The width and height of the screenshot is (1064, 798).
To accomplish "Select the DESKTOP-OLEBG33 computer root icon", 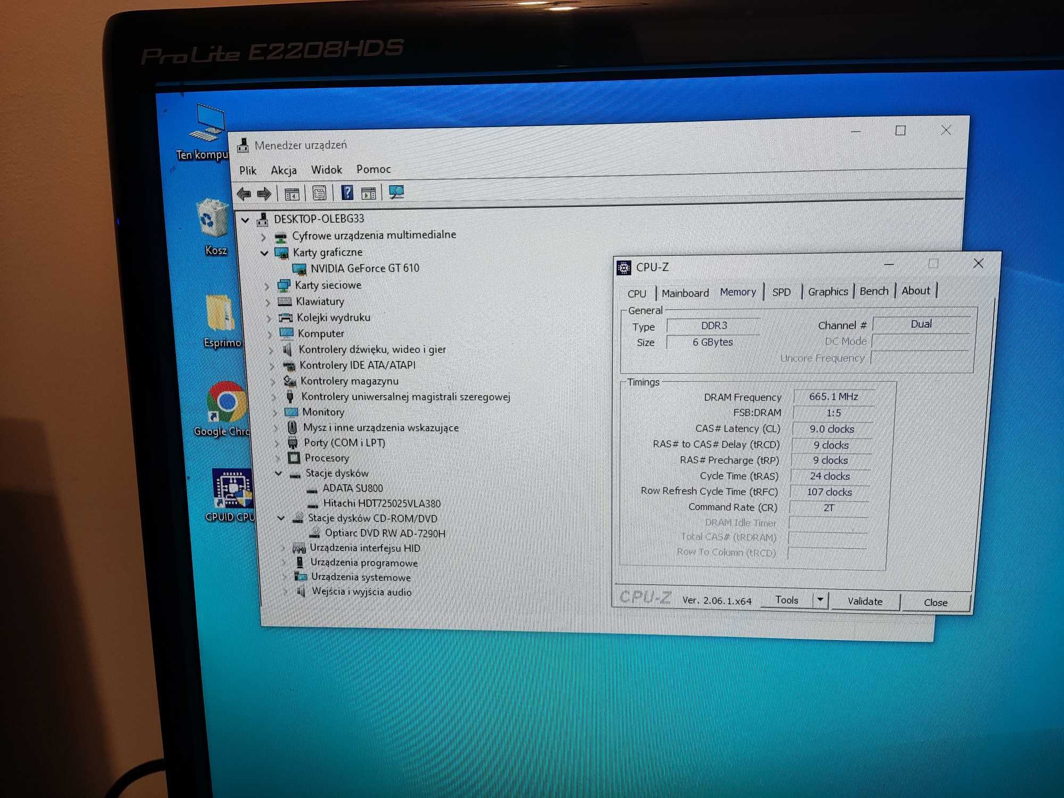I will pyautogui.click(x=262, y=219).
